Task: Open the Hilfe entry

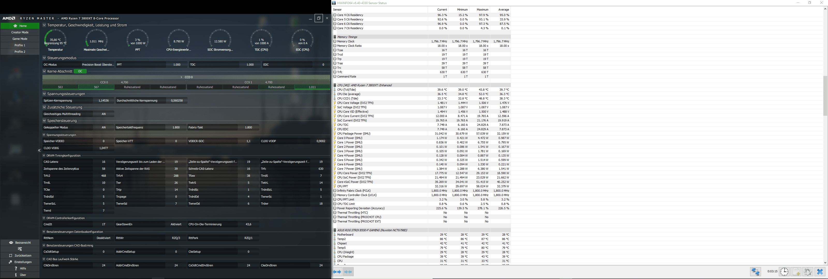Action: coord(20,268)
